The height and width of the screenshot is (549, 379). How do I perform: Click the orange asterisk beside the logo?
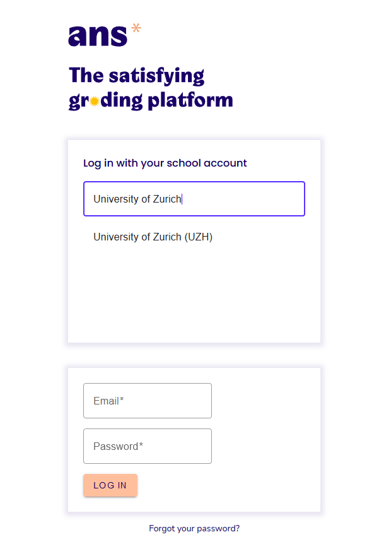[x=136, y=28]
